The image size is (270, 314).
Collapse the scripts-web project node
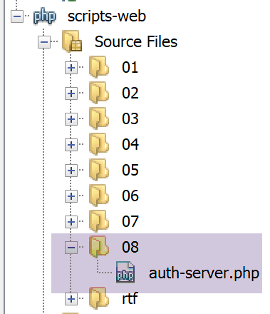click(17, 16)
